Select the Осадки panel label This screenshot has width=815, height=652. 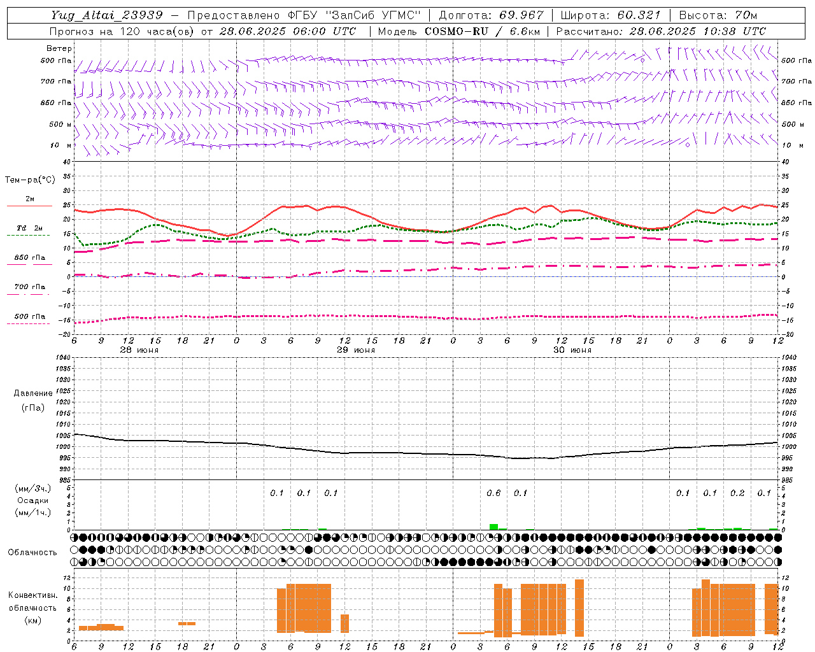33,501
